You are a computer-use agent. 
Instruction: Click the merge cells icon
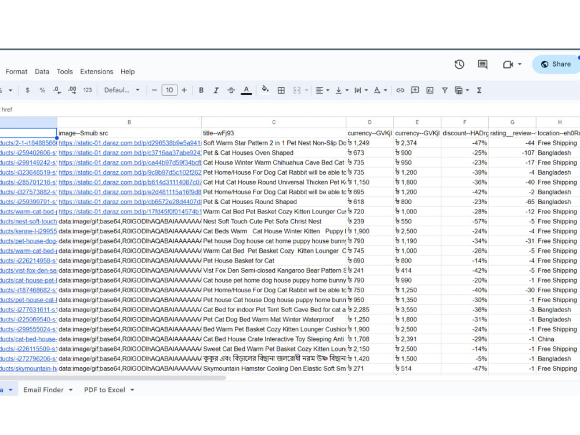point(296,90)
